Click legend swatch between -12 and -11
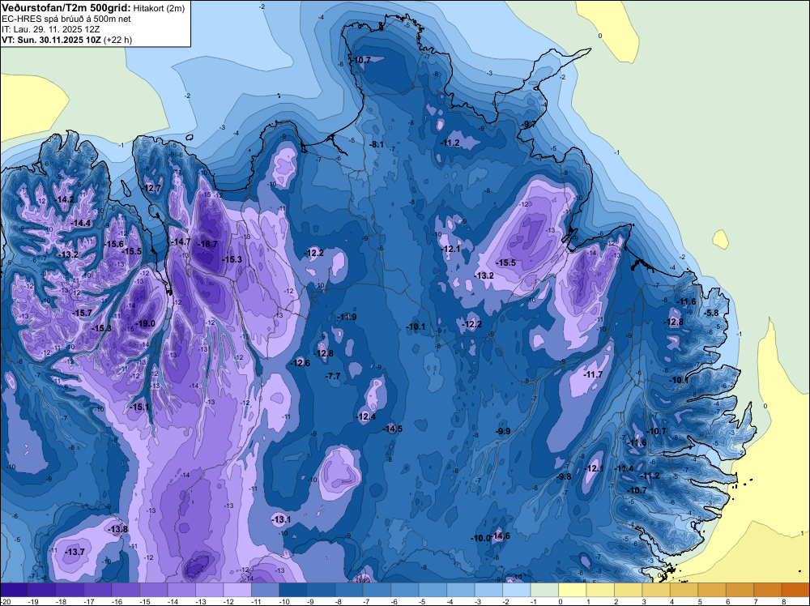Screen dimensions: 810x606 click(237, 590)
